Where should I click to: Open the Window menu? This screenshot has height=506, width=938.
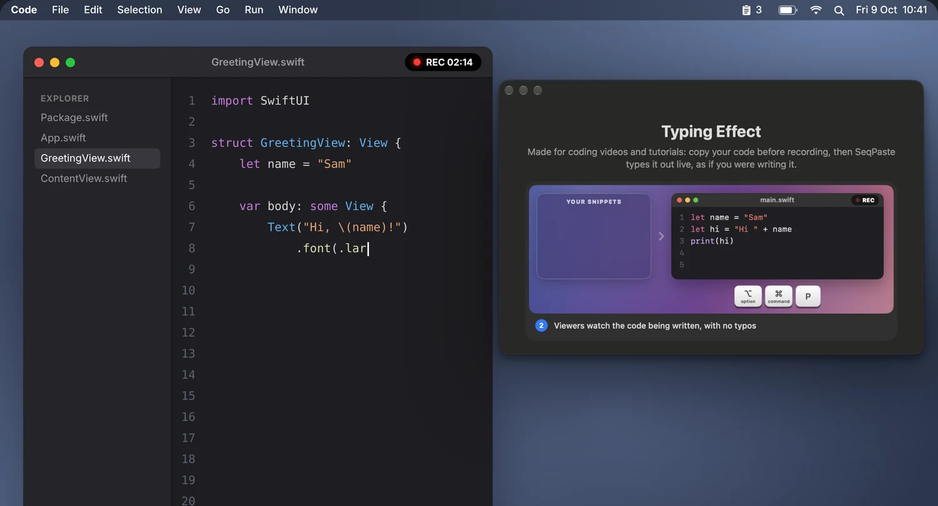(x=298, y=10)
